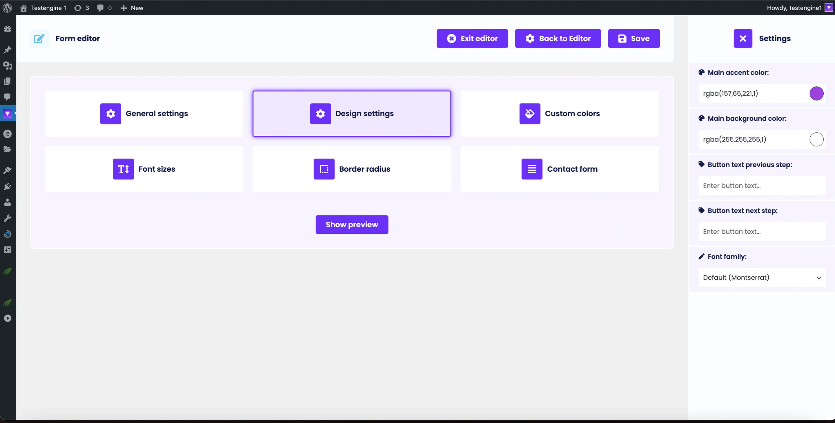835x423 pixels.
Task: Click the Font family pencil icon
Action: click(x=701, y=256)
